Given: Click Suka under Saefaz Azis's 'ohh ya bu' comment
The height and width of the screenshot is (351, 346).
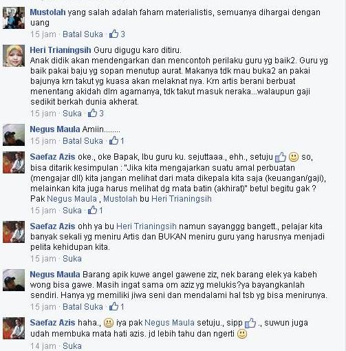Looking at the screenshot, I should pyautogui.click(x=72, y=259).
